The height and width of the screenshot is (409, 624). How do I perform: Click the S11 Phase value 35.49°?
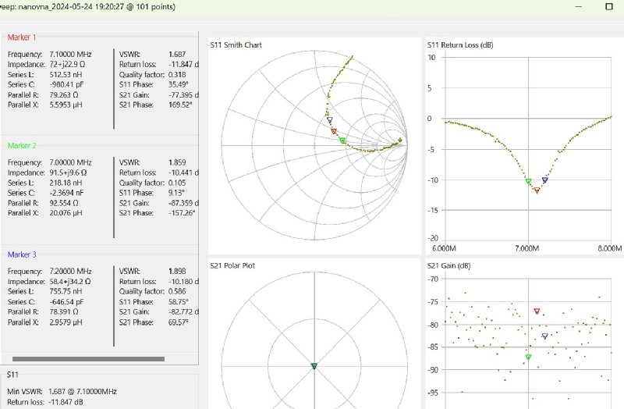coord(179,84)
